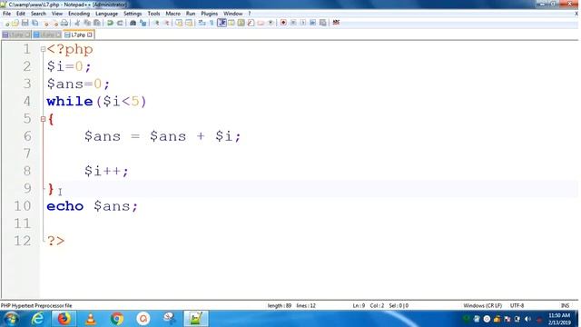Print the file with the Print icon
The height and width of the screenshot is (327, 581).
[64, 23]
